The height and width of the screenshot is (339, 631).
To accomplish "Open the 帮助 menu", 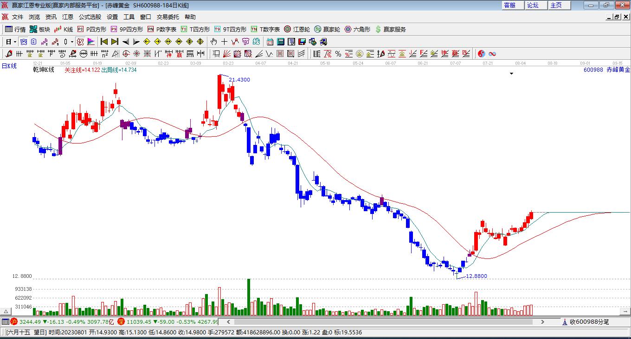I will tap(190, 17).
